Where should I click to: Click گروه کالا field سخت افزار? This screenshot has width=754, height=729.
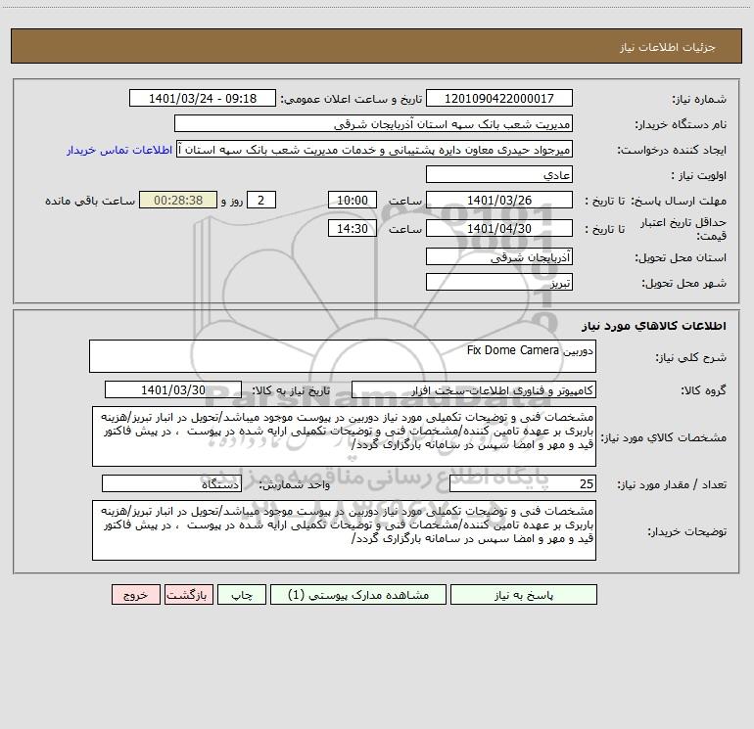474,389
